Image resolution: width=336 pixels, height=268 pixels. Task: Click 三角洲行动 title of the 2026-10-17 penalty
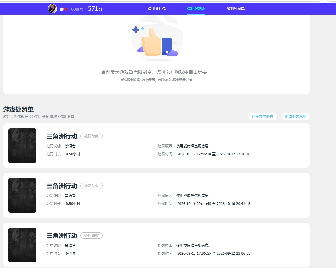[x=62, y=136]
